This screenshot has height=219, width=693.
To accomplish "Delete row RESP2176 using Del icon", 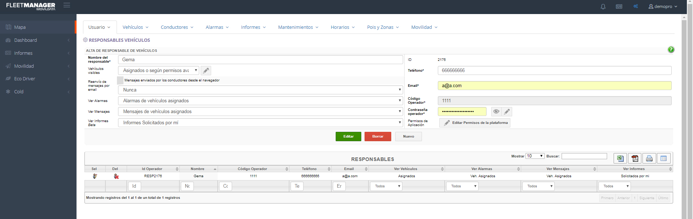I will tap(116, 176).
